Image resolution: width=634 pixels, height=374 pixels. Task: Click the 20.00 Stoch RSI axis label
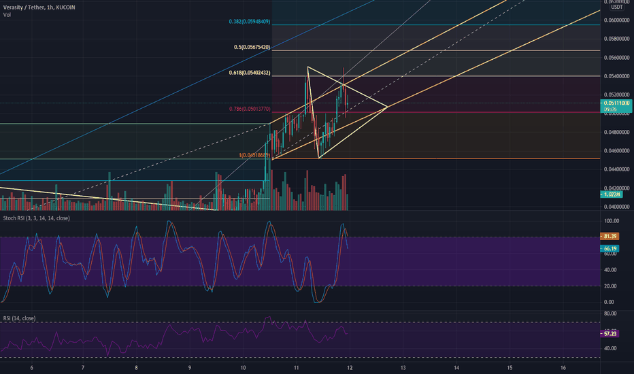point(612,286)
